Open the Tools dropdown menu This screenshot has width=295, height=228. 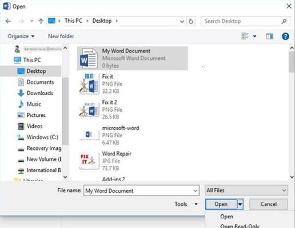point(186,204)
